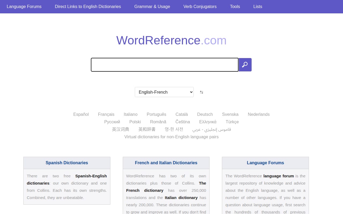The height and width of the screenshot is (214, 343).
Task: Open Direct Links to English Dictionaries menu
Action: coord(88,6)
